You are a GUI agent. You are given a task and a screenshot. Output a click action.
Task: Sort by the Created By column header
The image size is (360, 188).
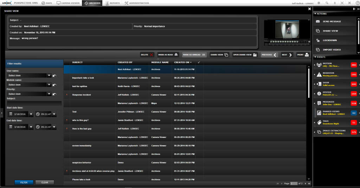tap(125, 62)
